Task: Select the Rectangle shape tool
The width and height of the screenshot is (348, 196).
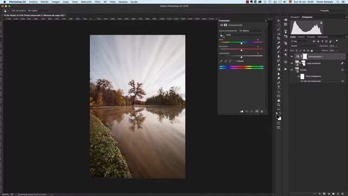Action: [278, 96]
